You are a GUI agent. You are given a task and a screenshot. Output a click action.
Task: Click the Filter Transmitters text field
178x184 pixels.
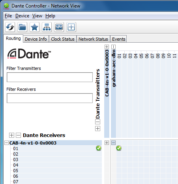50,77
